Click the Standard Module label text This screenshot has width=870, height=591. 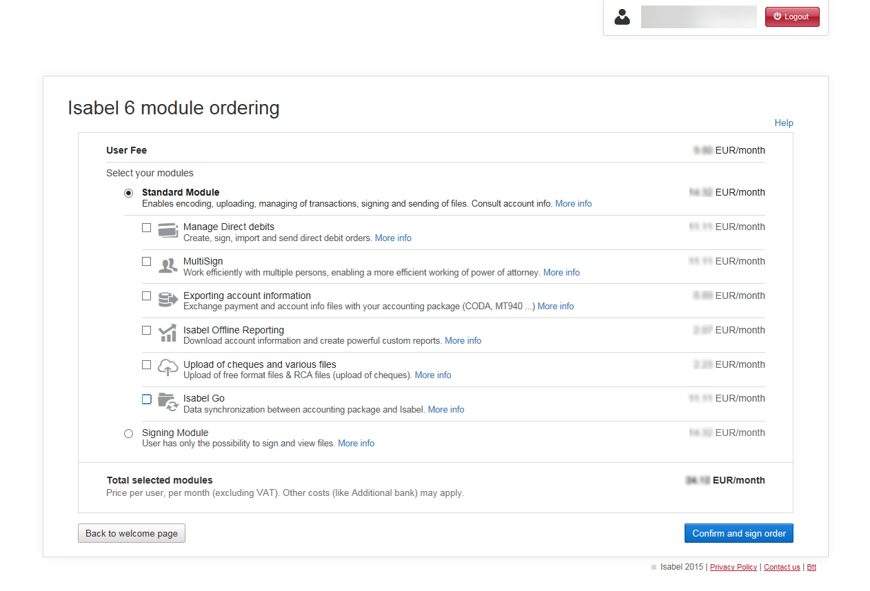coord(181,192)
